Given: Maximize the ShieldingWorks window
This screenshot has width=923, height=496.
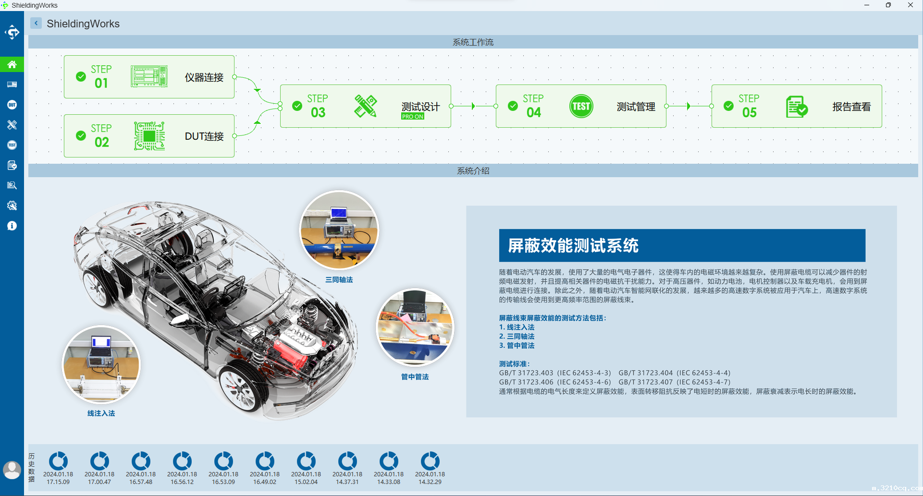Looking at the screenshot, I should click(888, 5).
